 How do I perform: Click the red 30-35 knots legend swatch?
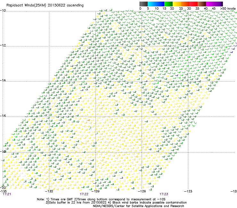(x=193, y=4)
